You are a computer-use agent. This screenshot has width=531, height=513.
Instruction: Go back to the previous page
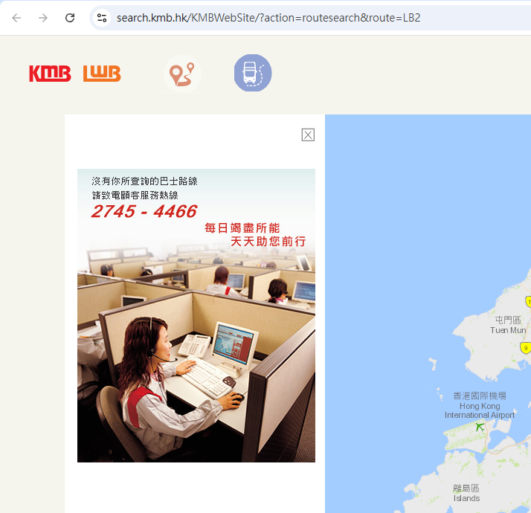click(16, 17)
